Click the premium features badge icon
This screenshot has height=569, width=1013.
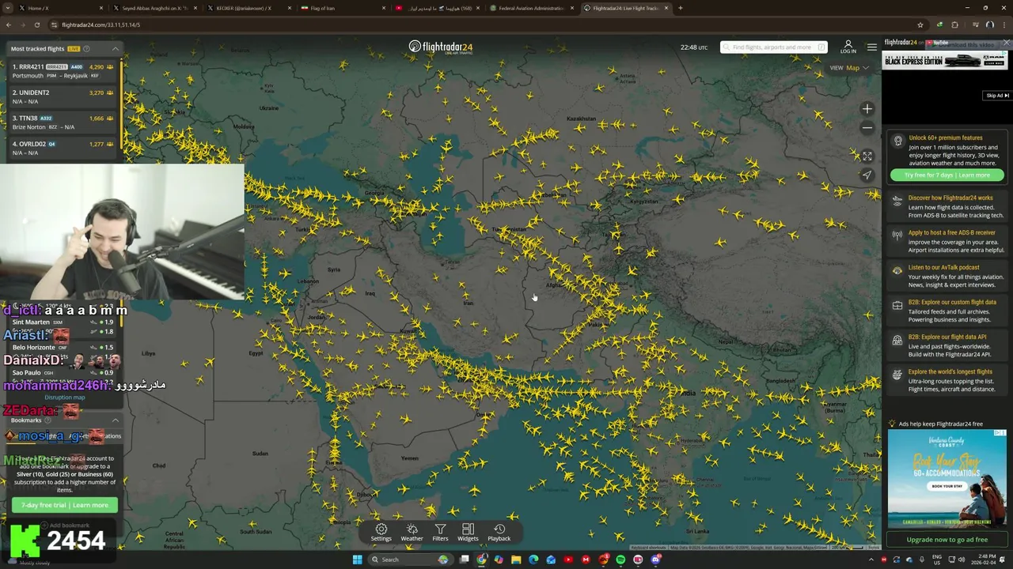897,141
